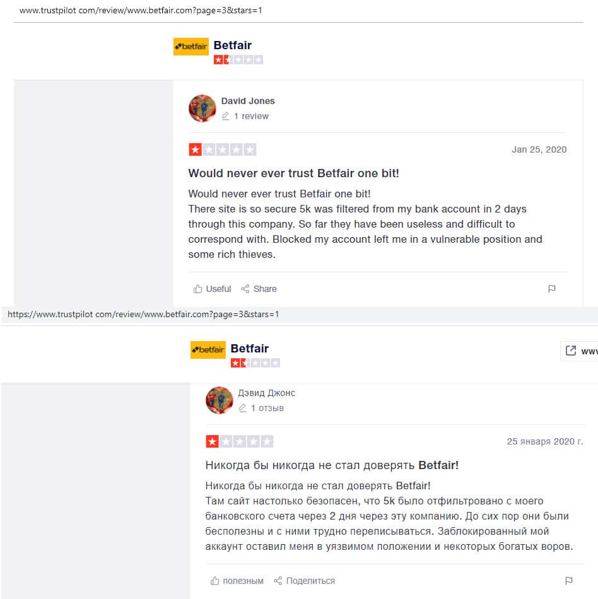Flag the David Jones review

pos(551,289)
